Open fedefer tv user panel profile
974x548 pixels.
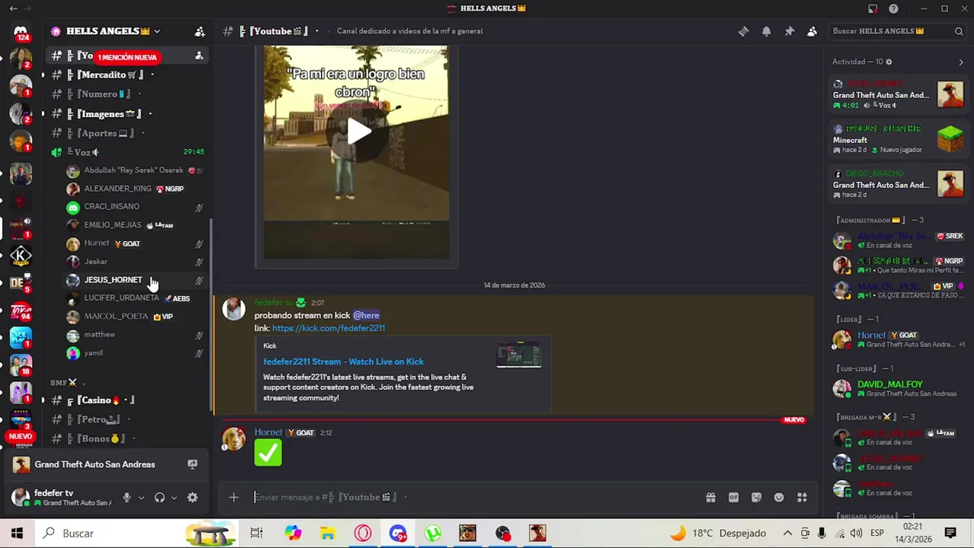click(x=62, y=497)
